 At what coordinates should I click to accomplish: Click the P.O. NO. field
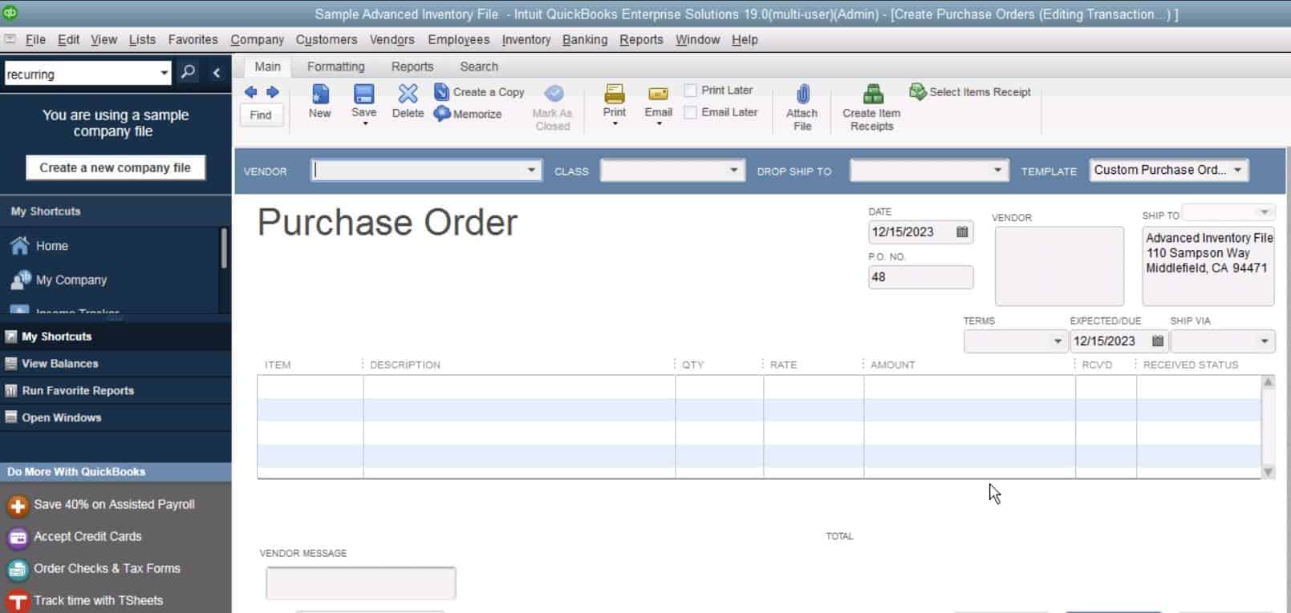[x=921, y=277]
